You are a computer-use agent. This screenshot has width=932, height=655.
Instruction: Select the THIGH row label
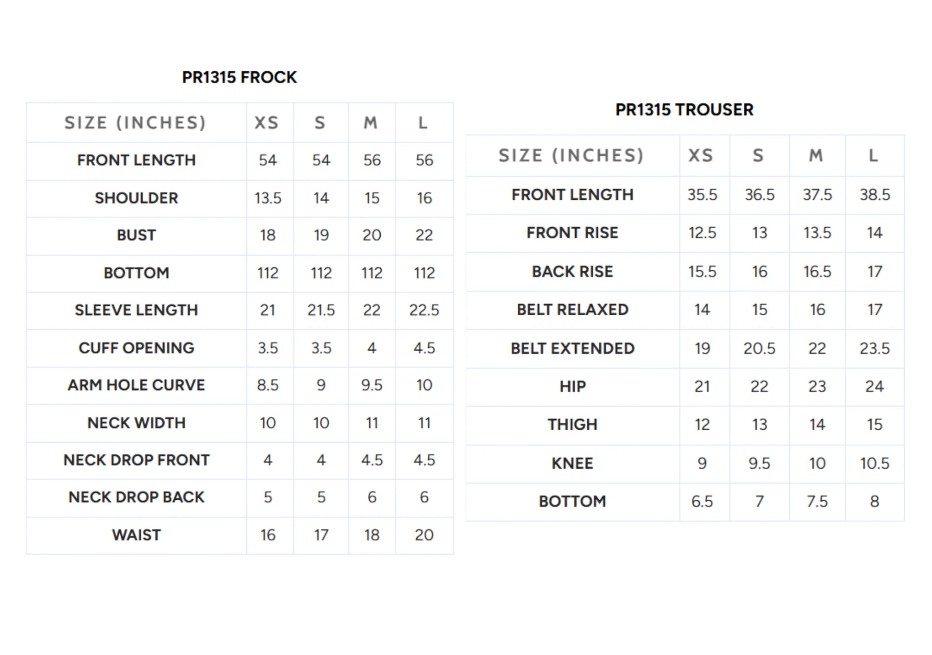pyautogui.click(x=572, y=425)
